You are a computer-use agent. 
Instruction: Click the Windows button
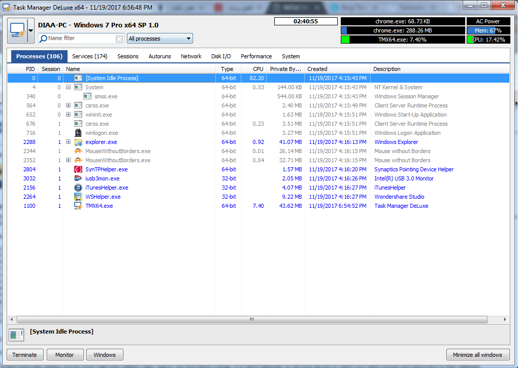click(105, 355)
